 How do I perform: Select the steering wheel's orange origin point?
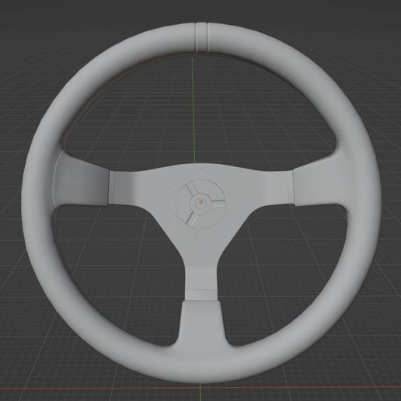click(x=200, y=202)
